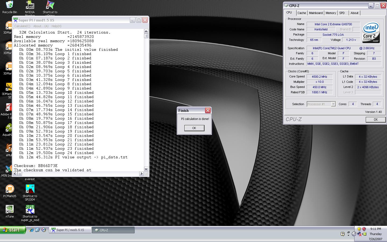The width and height of the screenshot is (387, 242).
Task: Switch to Super PI taskbar button
Action: pos(70,230)
